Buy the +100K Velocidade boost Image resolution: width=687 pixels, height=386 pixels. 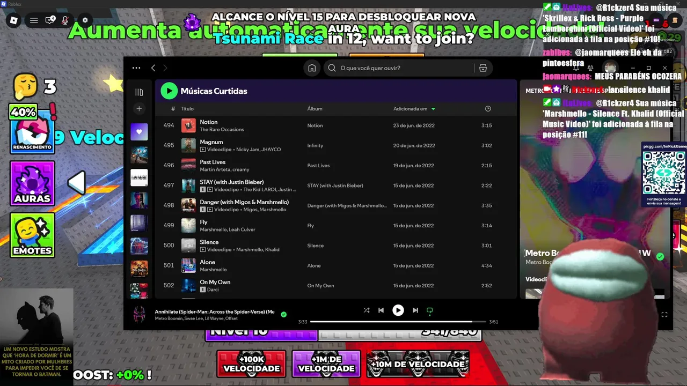tap(251, 363)
